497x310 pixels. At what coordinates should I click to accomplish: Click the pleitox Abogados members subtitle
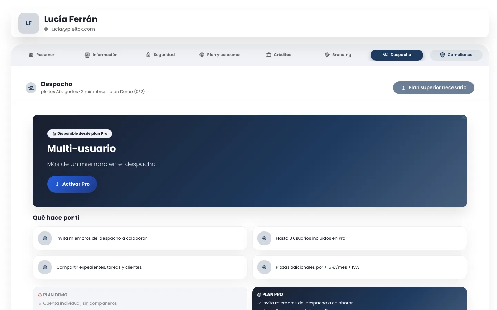pos(93,92)
